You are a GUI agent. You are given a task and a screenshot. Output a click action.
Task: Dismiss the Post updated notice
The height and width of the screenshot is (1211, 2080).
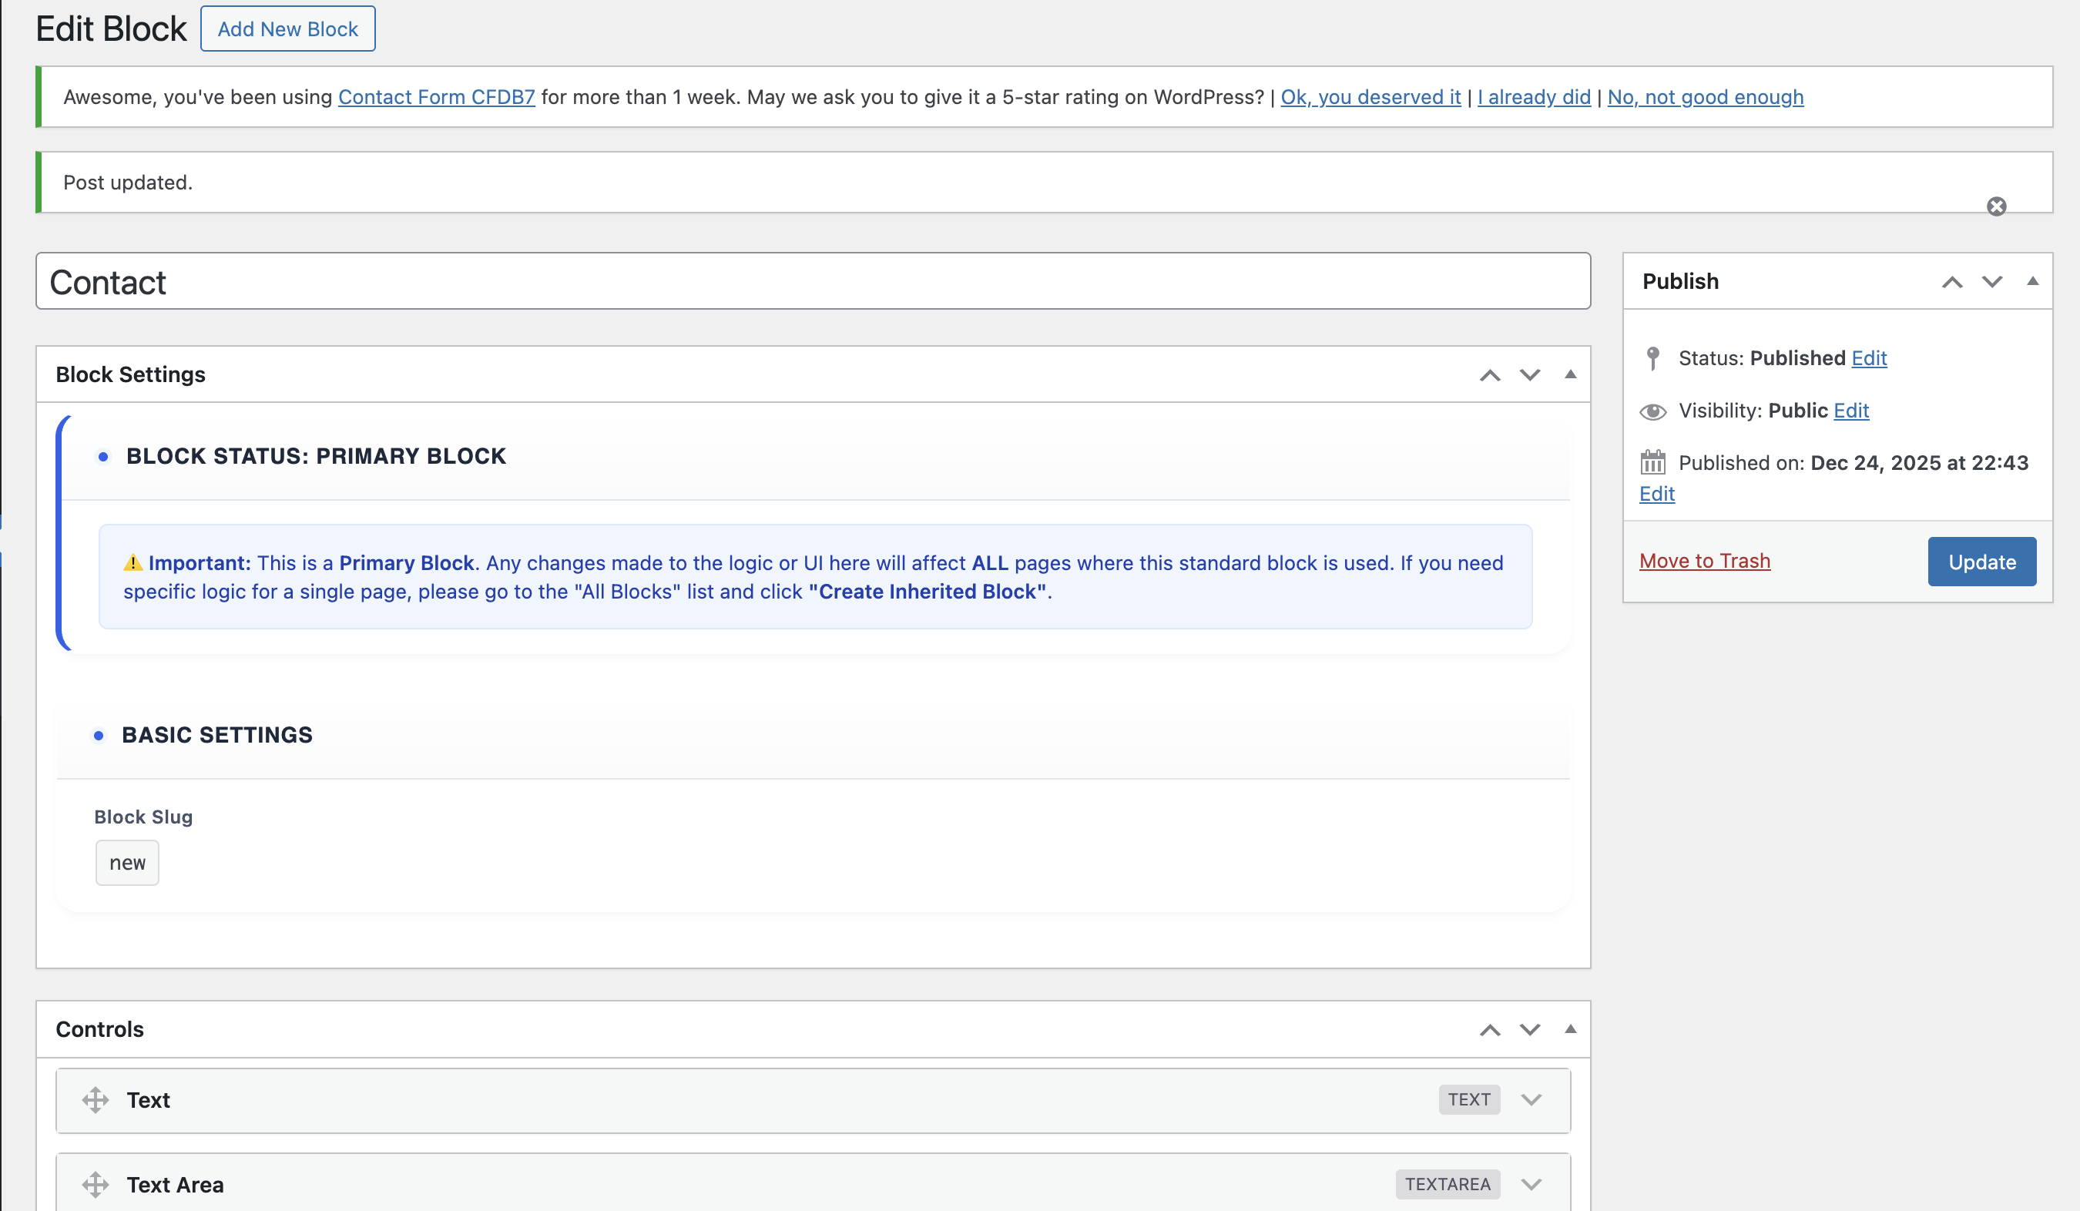1996,206
